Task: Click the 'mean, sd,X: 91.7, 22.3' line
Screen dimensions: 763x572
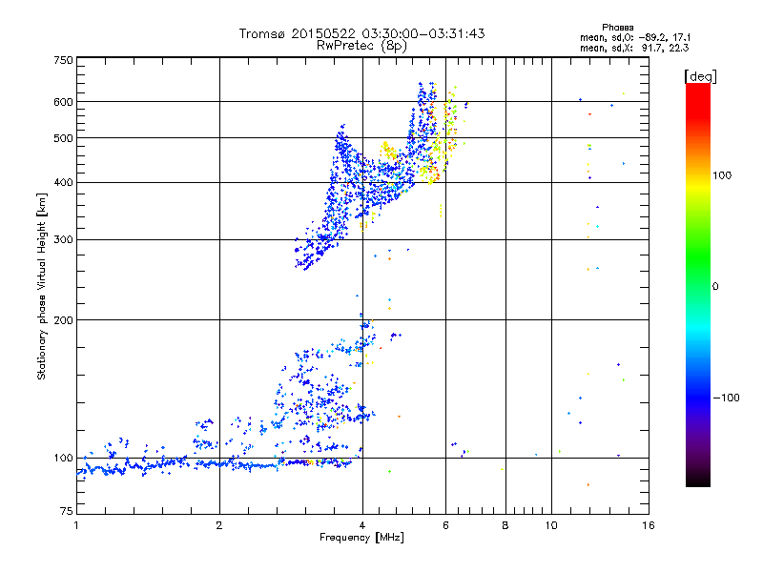Action: pos(634,48)
